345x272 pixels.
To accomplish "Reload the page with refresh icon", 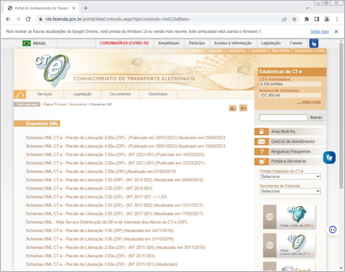I will tap(28, 19).
